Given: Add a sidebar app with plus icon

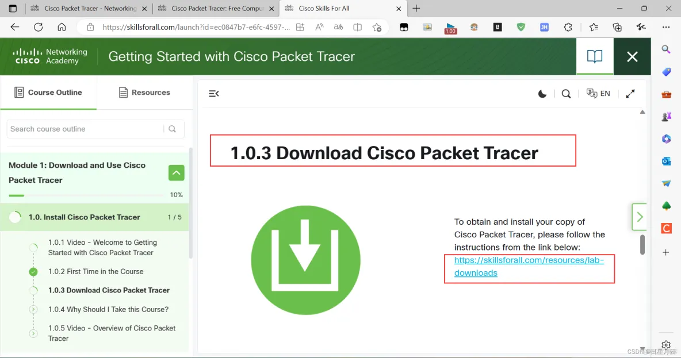Looking at the screenshot, I should click(666, 252).
